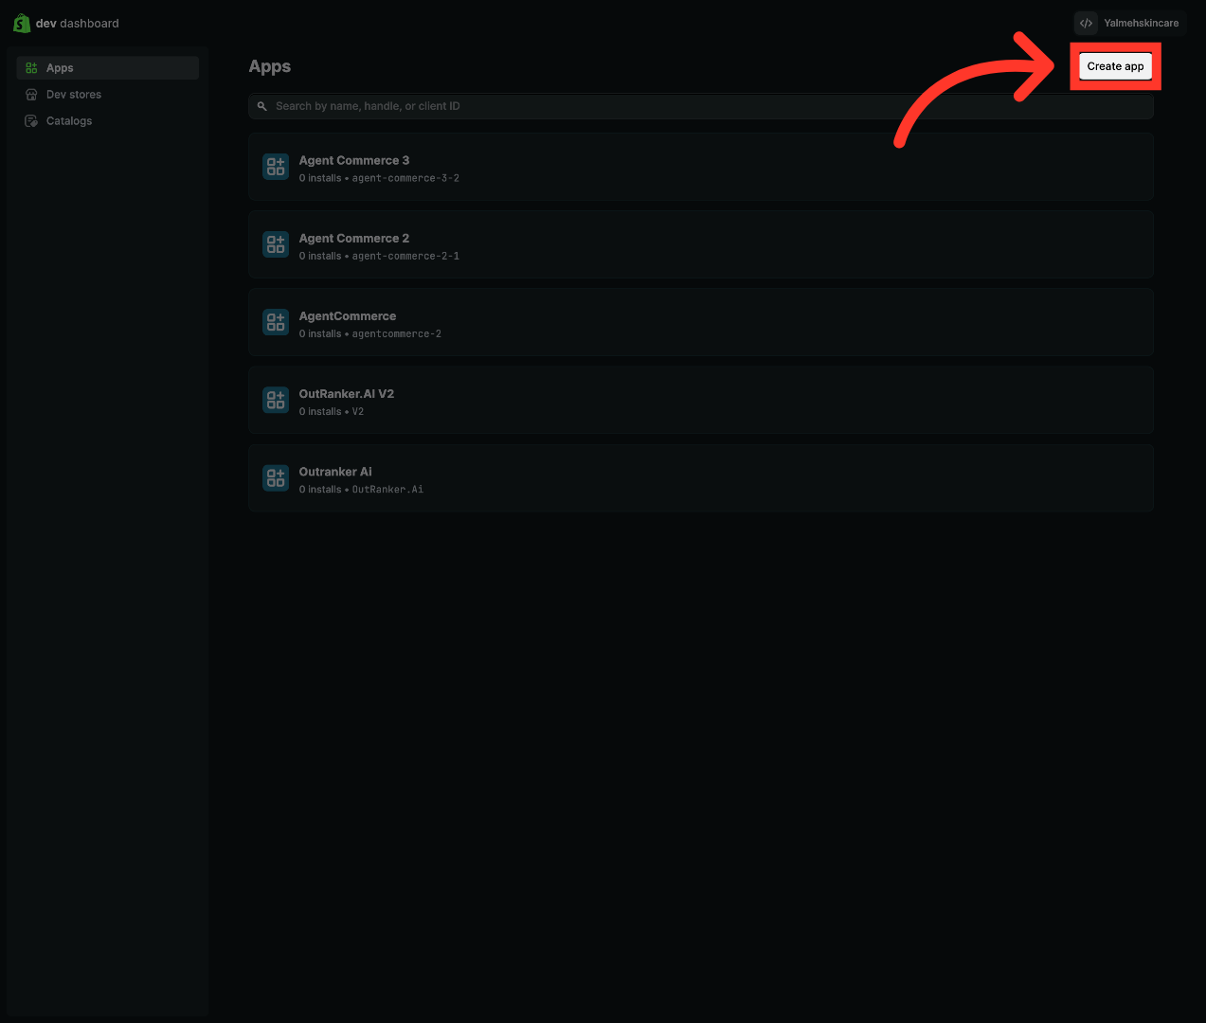Open the Agent Commerce 2 app

coord(701,244)
